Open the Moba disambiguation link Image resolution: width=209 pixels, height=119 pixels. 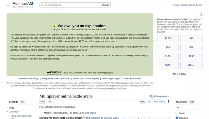point(93,113)
